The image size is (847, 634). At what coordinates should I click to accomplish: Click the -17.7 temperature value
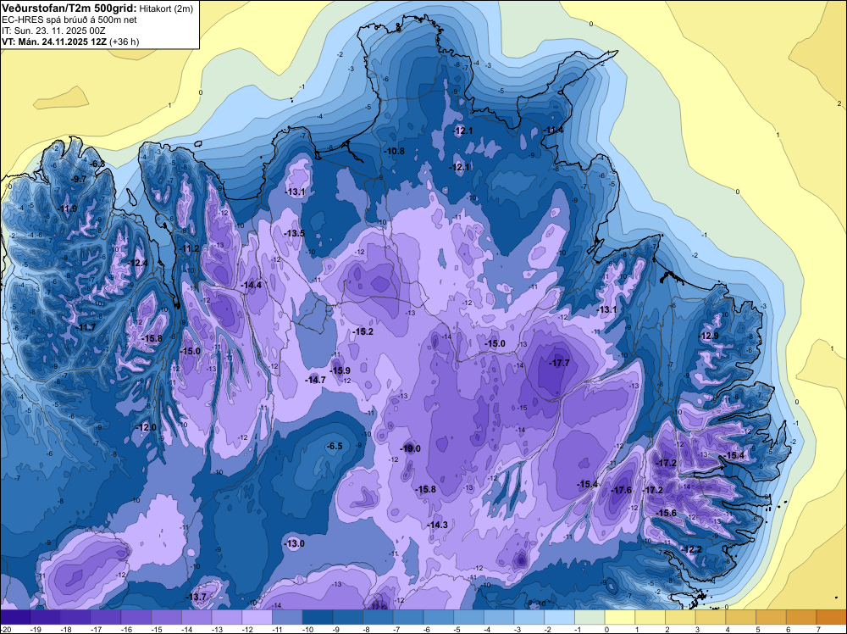click(559, 364)
